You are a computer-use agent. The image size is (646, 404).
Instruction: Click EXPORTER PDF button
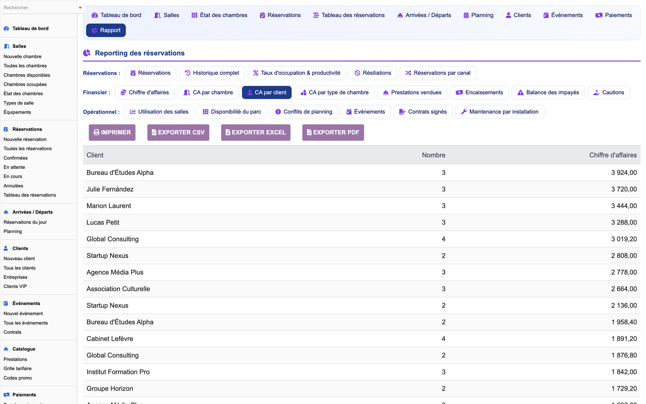[x=333, y=132]
